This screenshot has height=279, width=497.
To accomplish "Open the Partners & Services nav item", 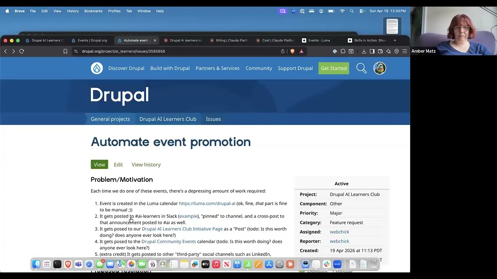I will (x=217, y=68).
